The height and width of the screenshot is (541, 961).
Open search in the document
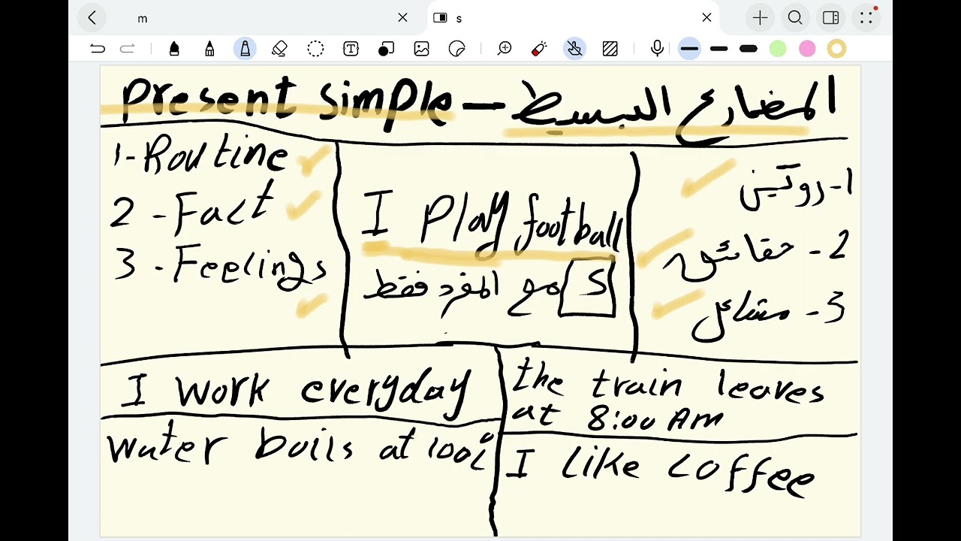pos(795,18)
